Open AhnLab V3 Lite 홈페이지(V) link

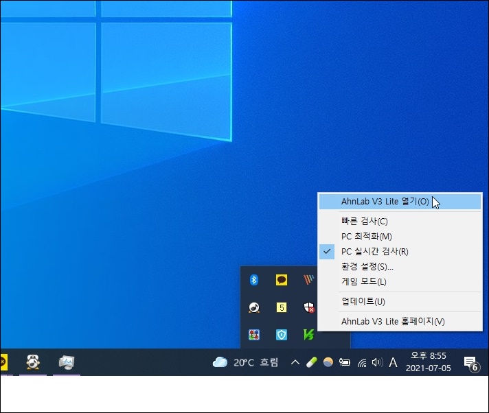coord(400,322)
